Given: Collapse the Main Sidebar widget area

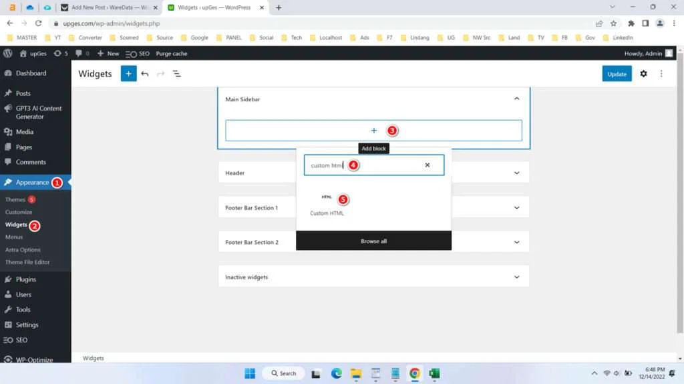Looking at the screenshot, I should 516,97.
